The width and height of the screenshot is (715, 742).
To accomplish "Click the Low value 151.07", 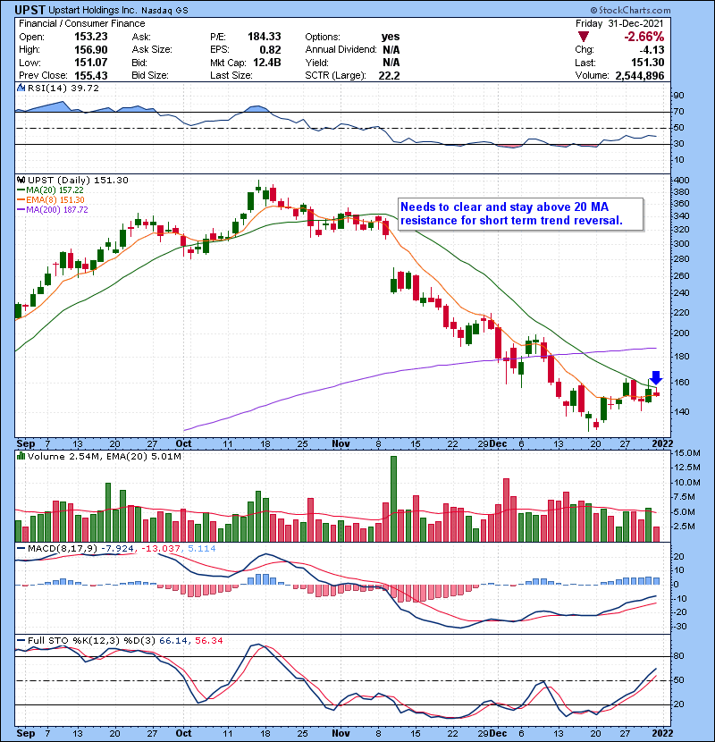I will [91, 63].
